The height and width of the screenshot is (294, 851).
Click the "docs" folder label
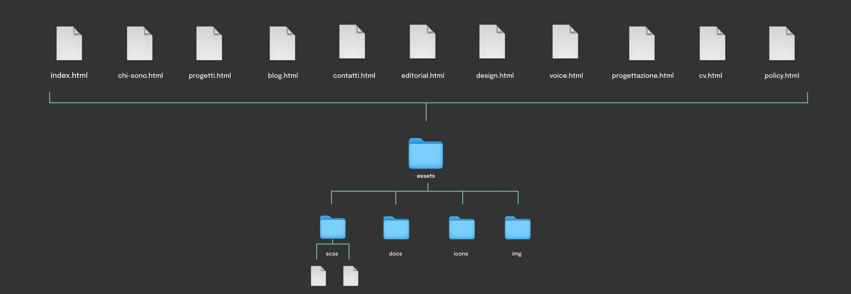395,254
